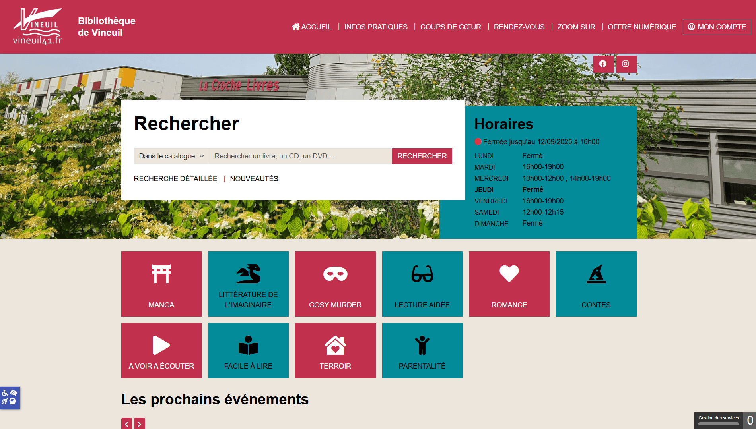Open the accessibility options widget

coord(10,397)
